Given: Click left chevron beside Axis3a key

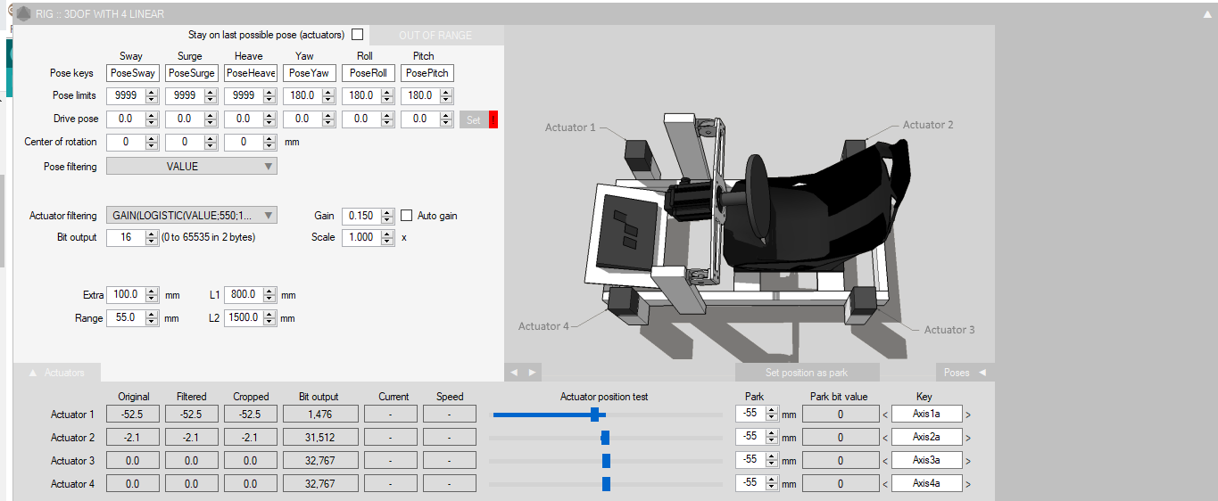Looking at the screenshot, I should pyautogui.click(x=885, y=461).
